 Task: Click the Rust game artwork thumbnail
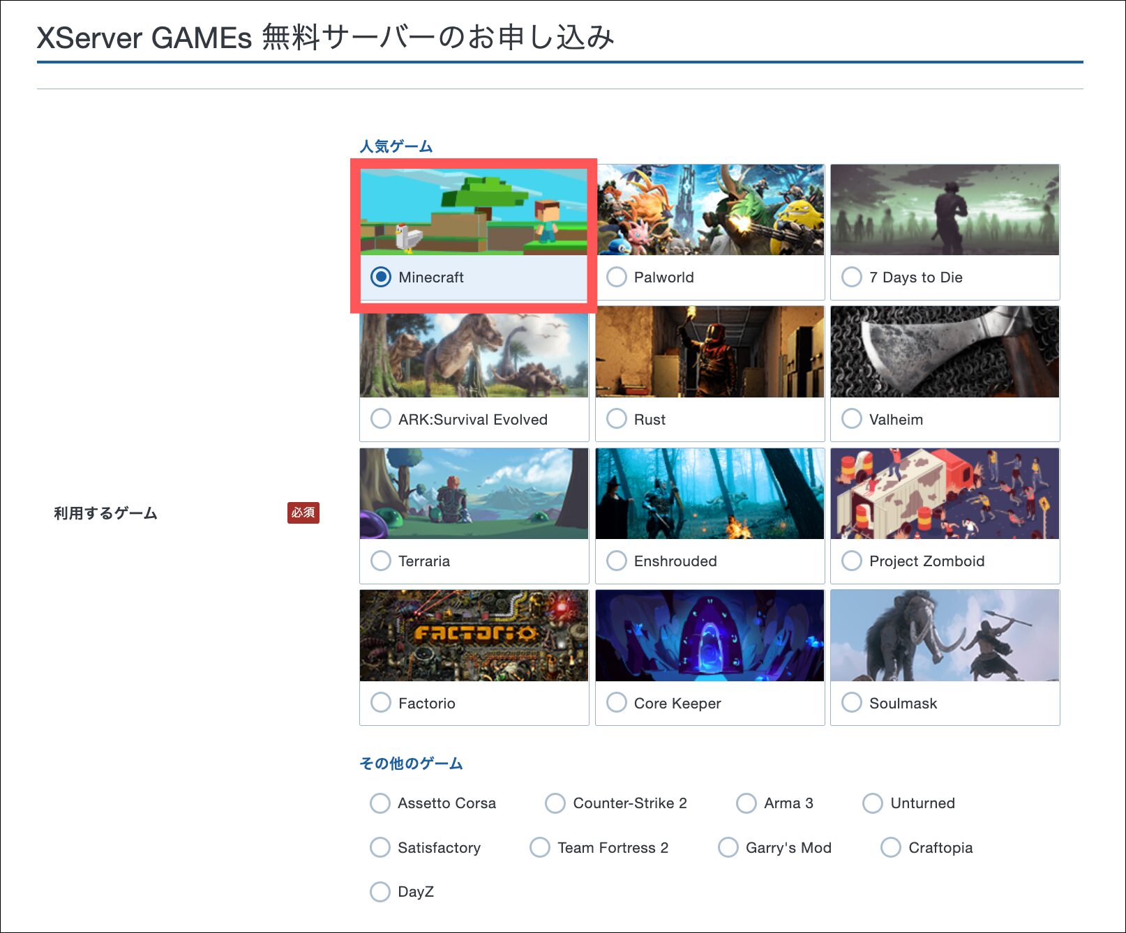[x=710, y=352]
